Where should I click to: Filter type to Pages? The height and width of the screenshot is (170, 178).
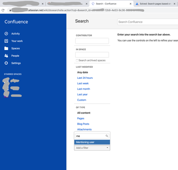pos(80,119)
